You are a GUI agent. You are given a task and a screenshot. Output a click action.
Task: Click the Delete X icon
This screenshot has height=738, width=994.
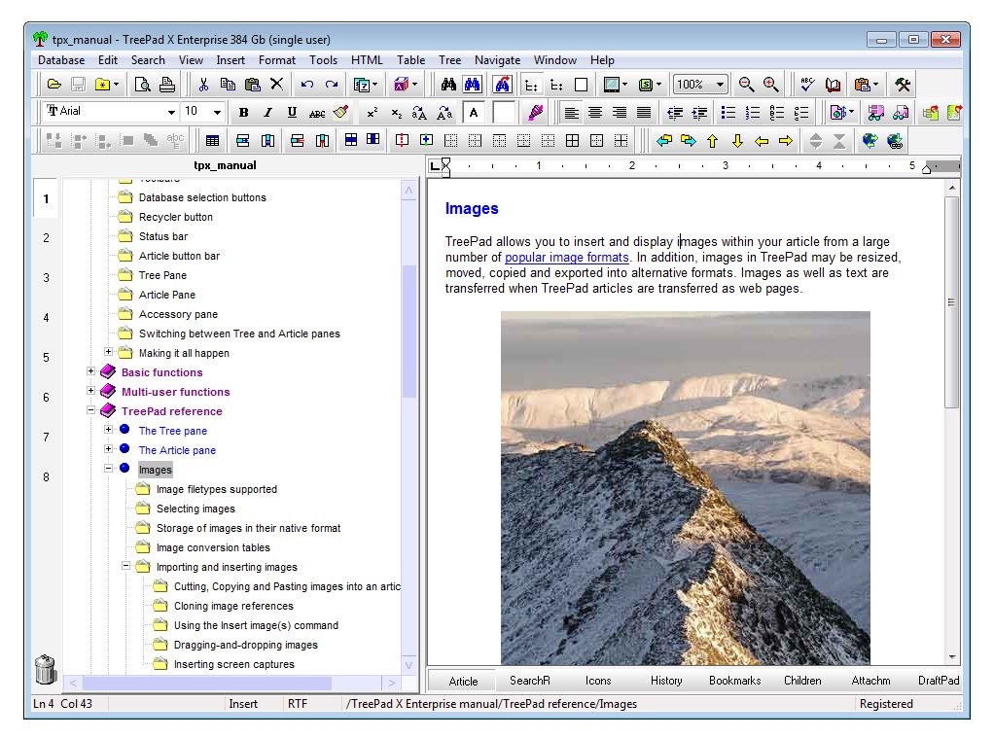coord(276,85)
